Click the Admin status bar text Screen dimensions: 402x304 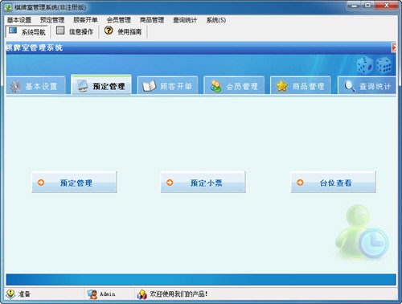[108, 294]
